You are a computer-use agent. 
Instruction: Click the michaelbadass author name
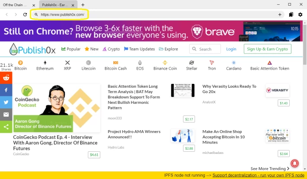[213, 153]
